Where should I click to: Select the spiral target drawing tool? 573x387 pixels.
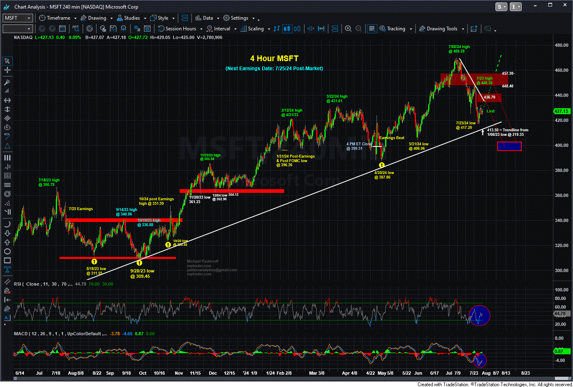pos(8,194)
